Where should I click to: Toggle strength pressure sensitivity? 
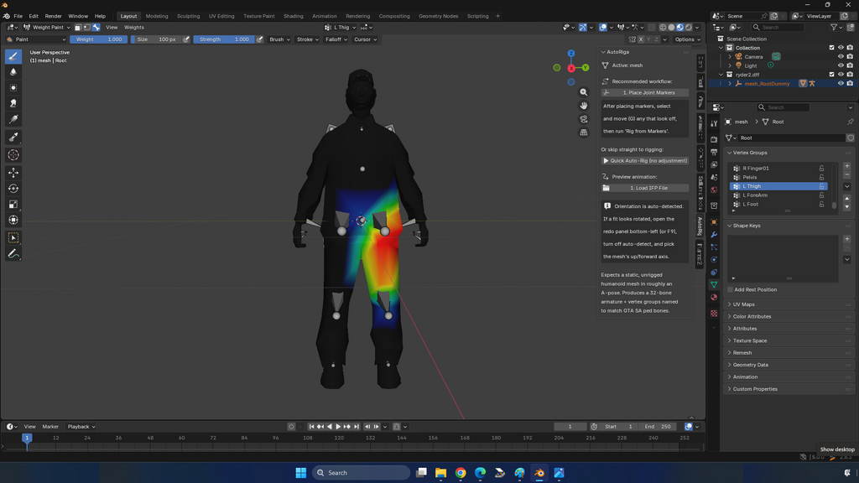click(260, 39)
